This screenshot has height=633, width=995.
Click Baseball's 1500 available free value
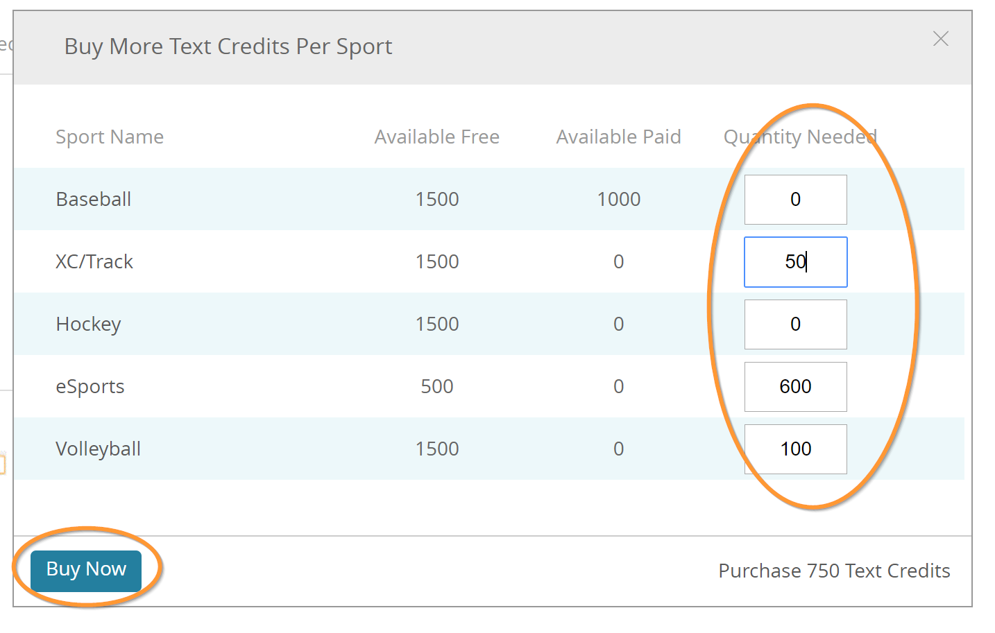(x=437, y=200)
